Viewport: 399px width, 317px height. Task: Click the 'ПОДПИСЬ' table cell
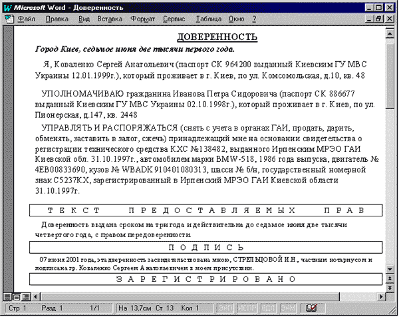pos(206,248)
